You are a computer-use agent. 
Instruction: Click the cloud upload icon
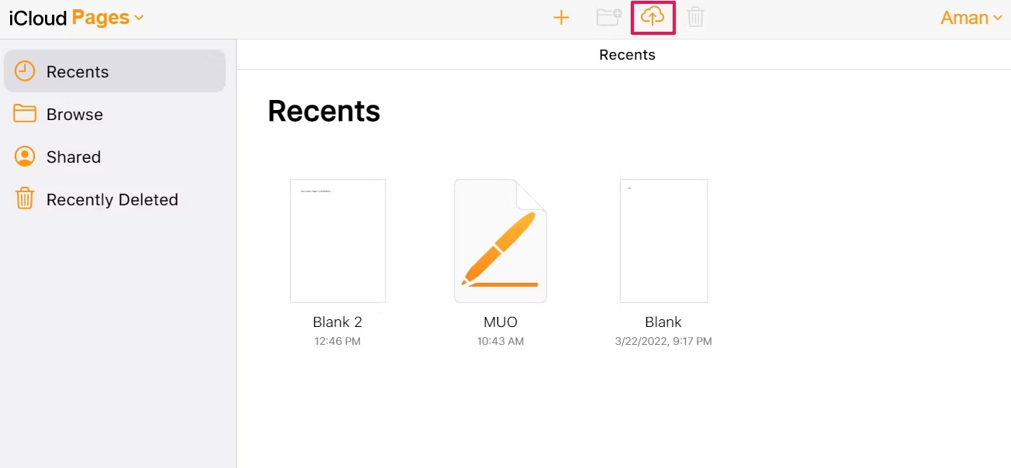653,17
